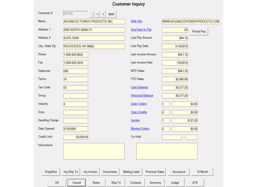Open the Open Orders link
Screen dimensions: 257x187
[x=139, y=104]
